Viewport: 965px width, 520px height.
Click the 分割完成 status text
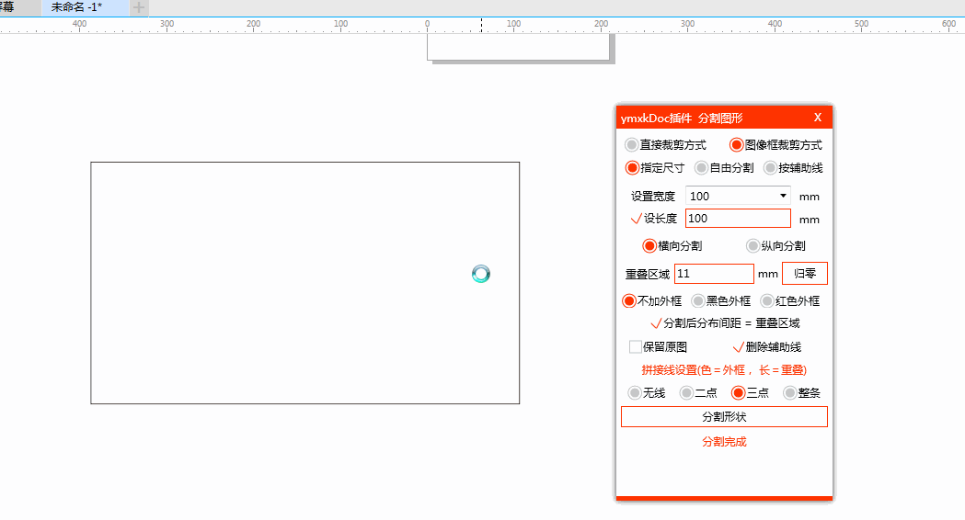click(x=724, y=442)
